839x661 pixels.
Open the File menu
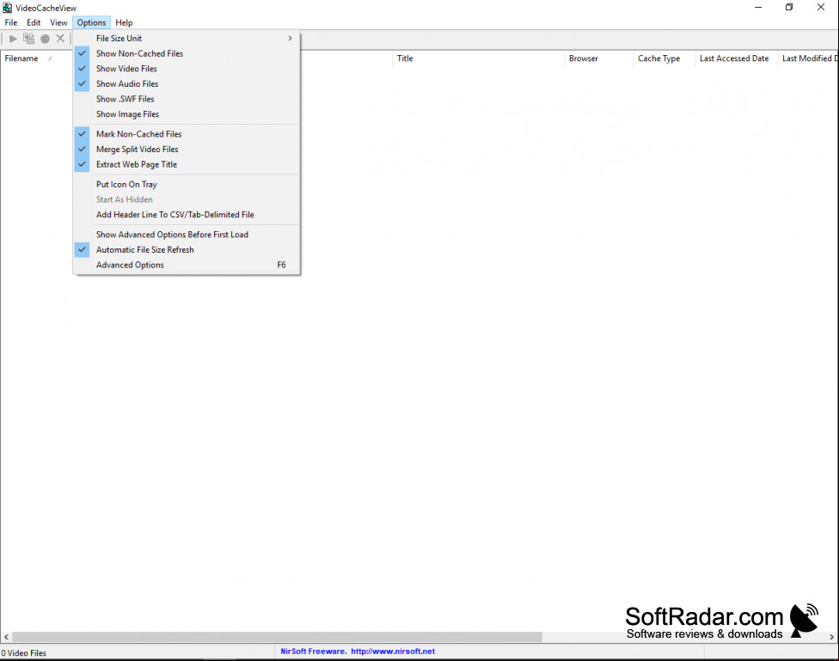pyautogui.click(x=11, y=22)
